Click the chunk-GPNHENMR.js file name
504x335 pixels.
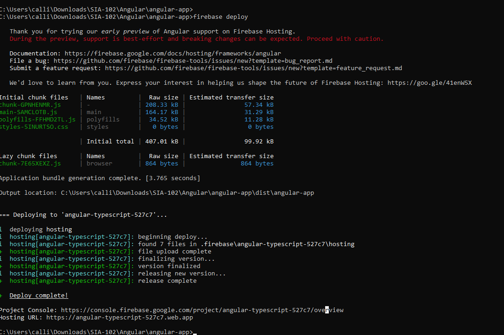coord(30,104)
